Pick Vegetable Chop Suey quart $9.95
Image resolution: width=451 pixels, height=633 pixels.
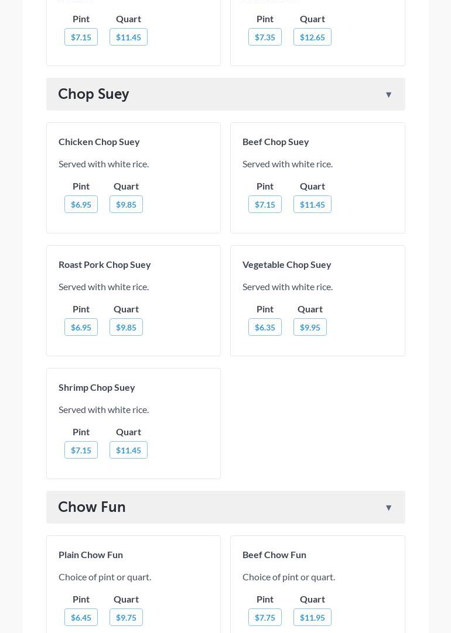click(x=310, y=327)
